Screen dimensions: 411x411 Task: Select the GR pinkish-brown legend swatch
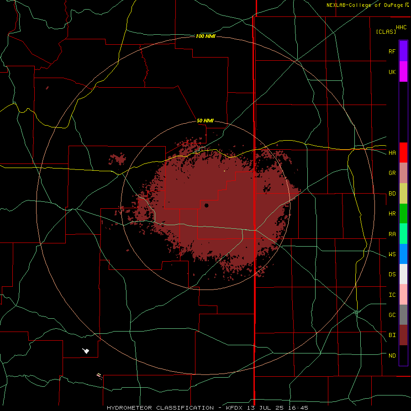click(x=403, y=173)
